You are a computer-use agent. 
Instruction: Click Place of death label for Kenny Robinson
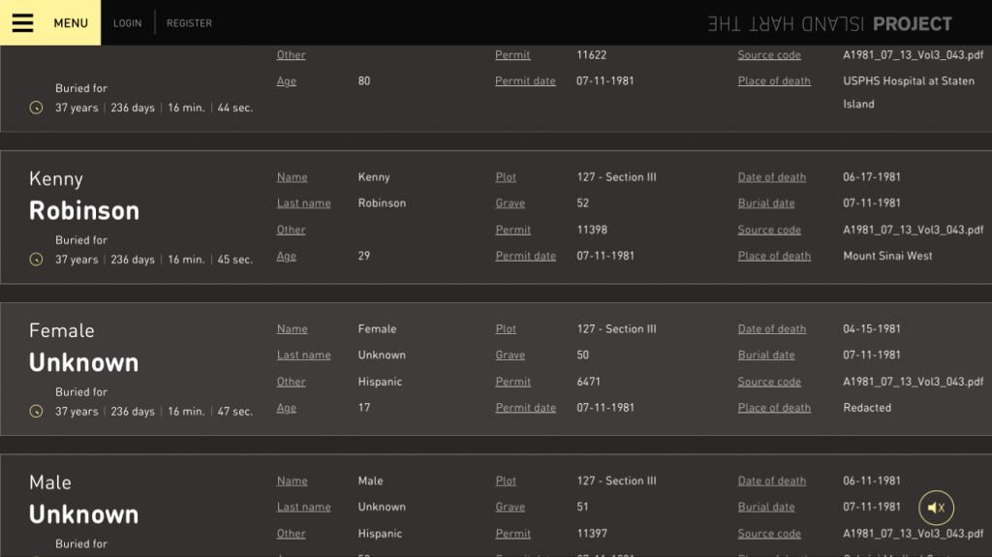click(774, 256)
